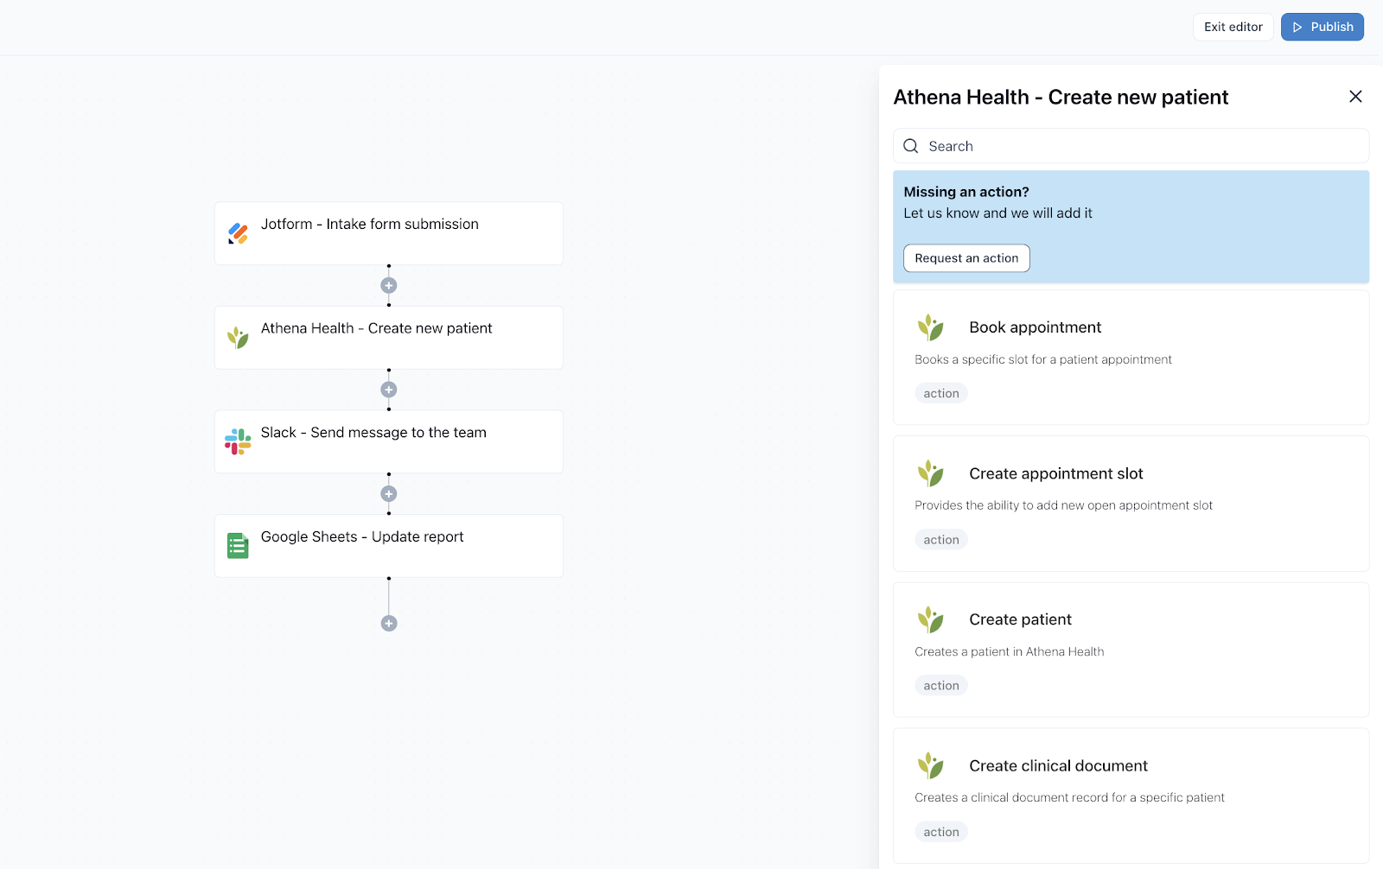Click the Jotform logo icon in workflow
1383x869 pixels.
pos(238,233)
